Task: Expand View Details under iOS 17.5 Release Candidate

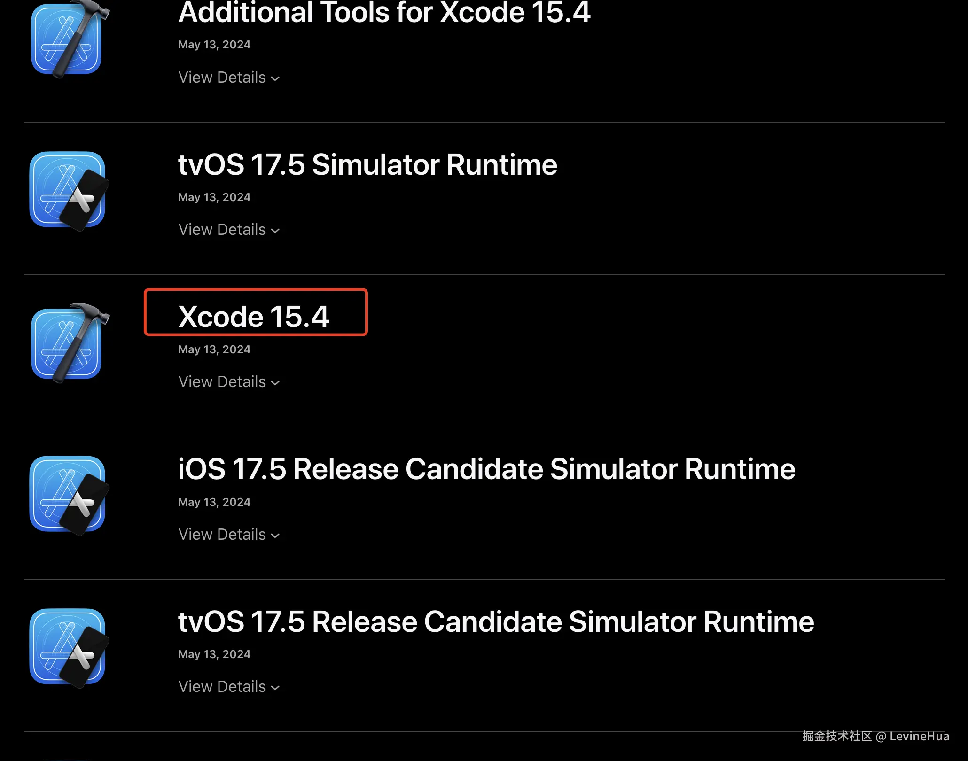Action: coord(222,535)
